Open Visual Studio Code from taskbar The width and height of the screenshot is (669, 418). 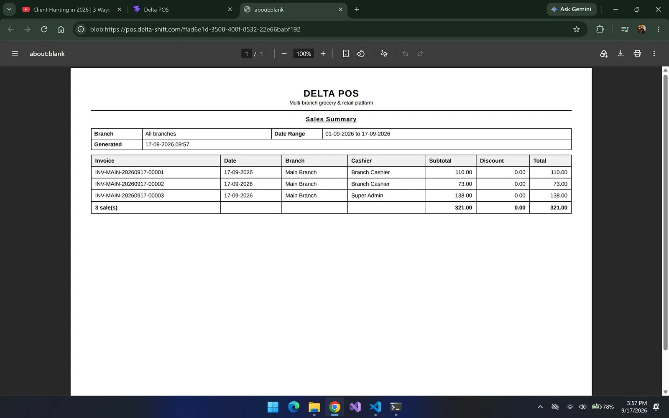pyautogui.click(x=375, y=407)
